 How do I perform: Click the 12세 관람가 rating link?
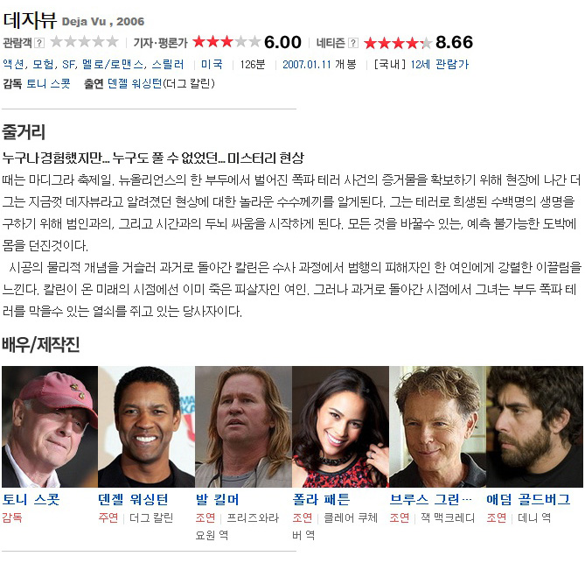[440, 65]
